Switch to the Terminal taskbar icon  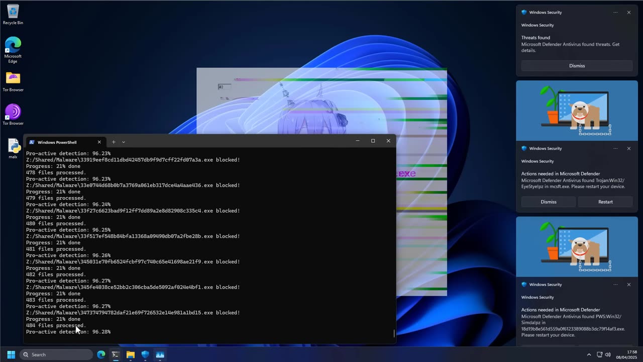[x=116, y=354]
